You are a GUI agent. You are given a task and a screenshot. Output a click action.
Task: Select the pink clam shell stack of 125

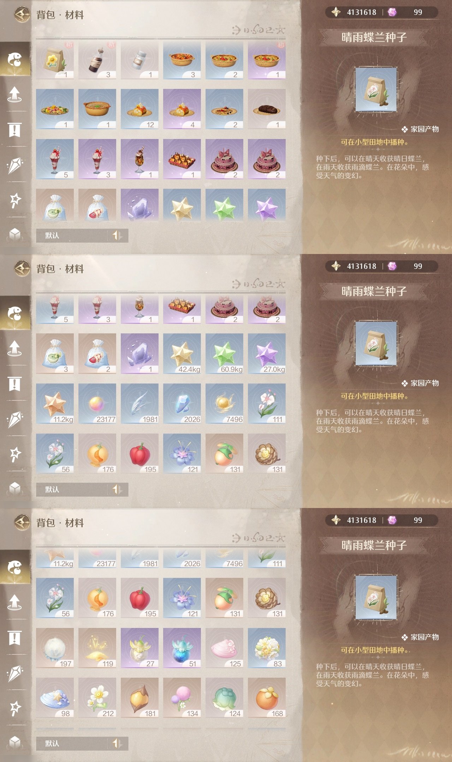224,648
